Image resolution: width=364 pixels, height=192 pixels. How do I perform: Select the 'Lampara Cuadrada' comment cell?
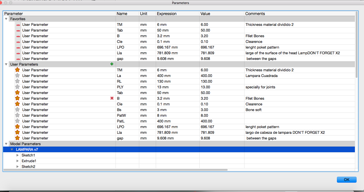(300, 76)
